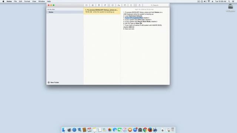Viewport: 237px width, 133px height.
Task: Open App Store from the Dock
Action: (135, 130)
